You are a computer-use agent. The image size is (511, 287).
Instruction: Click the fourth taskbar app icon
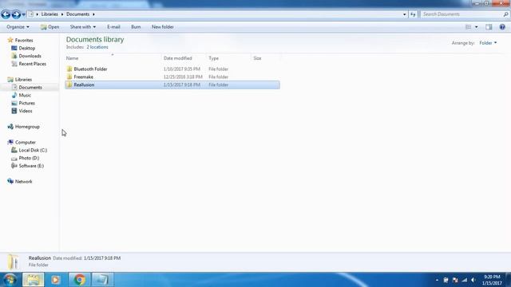(102, 280)
